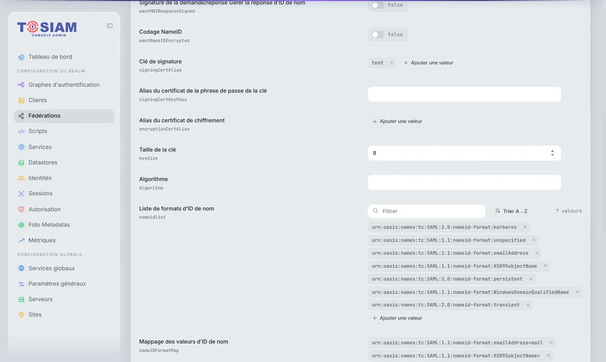Screen dimensions: 606x362
Task: Click the Métriques chart icon
Action: click(21, 241)
